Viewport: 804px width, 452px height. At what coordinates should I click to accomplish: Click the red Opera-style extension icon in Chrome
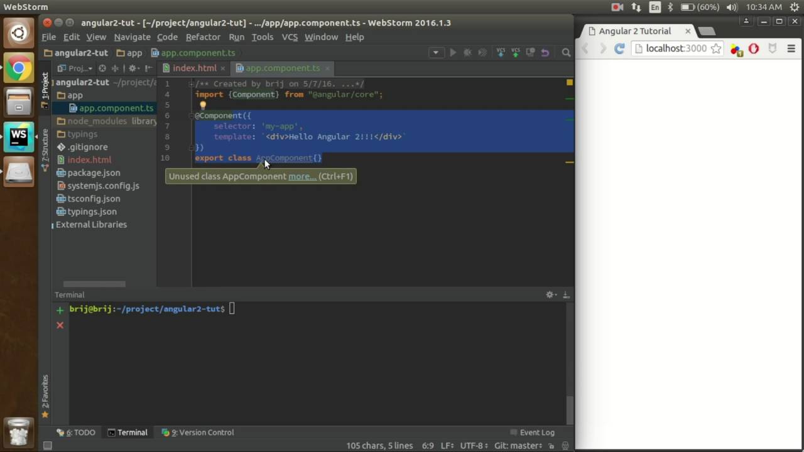click(754, 48)
